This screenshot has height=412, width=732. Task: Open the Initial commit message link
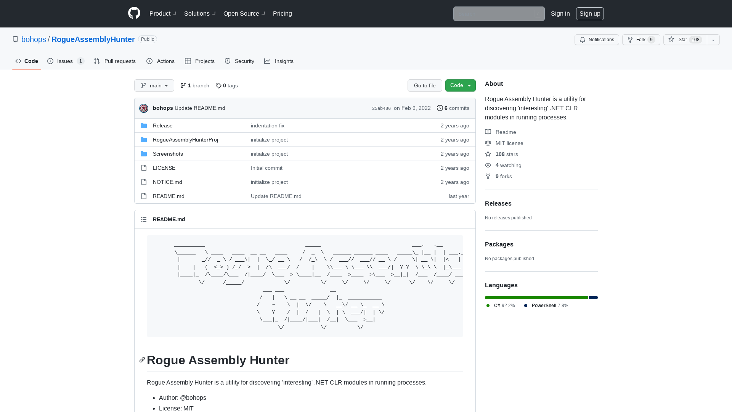click(266, 168)
